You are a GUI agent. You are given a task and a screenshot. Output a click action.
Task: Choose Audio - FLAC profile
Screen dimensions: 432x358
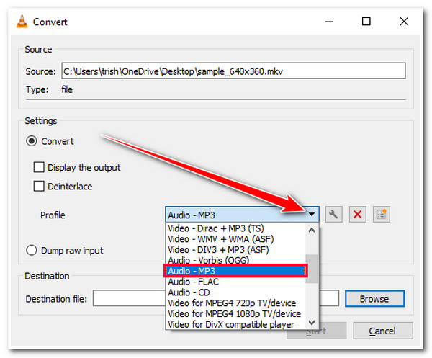(x=235, y=282)
